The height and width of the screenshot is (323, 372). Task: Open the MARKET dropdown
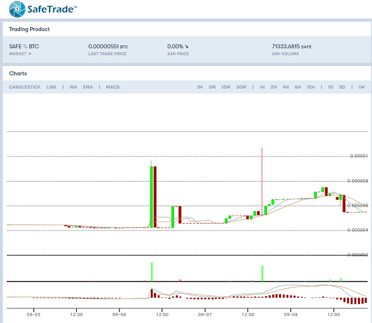(x=20, y=54)
